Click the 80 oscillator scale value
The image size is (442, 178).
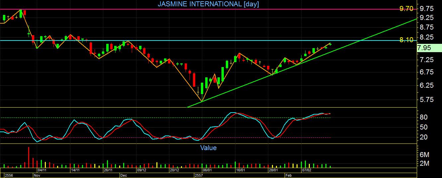[x=423, y=117]
